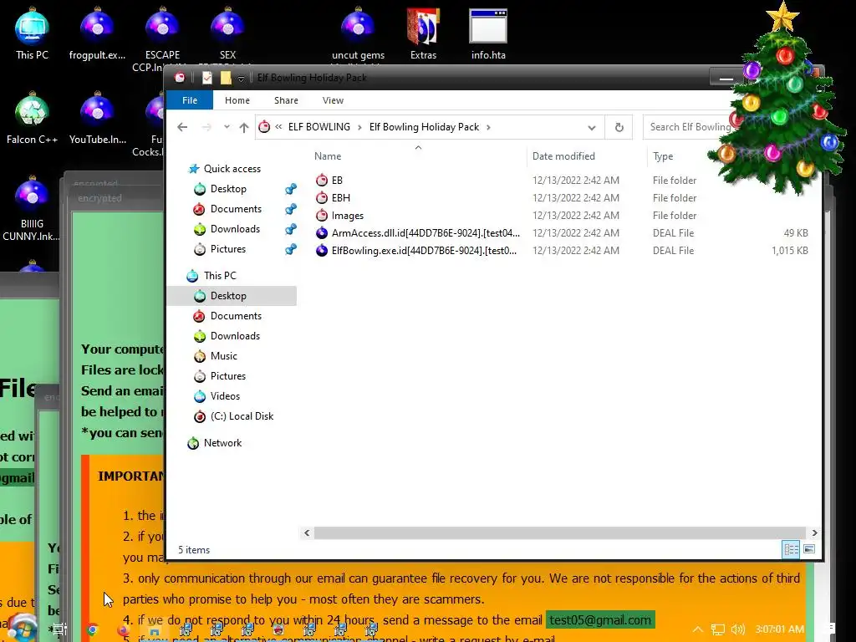Viewport: 856px width, 642px height.
Task: Switch to the Share ribbon tab
Action: tap(286, 100)
